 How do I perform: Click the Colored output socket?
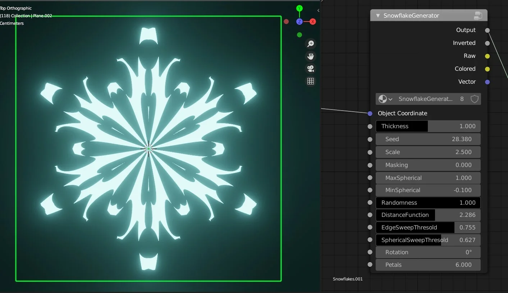[x=487, y=69]
